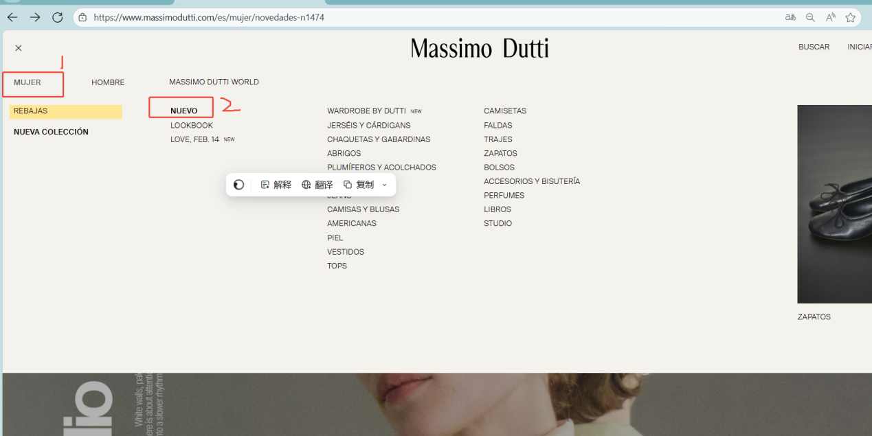Click ZAPATOS caption under shoes image
This screenshot has height=436, width=872.
pyautogui.click(x=814, y=317)
